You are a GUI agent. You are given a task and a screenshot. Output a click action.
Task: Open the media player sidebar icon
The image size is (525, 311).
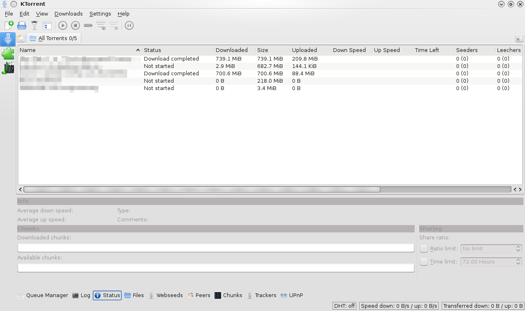pyautogui.click(x=8, y=68)
